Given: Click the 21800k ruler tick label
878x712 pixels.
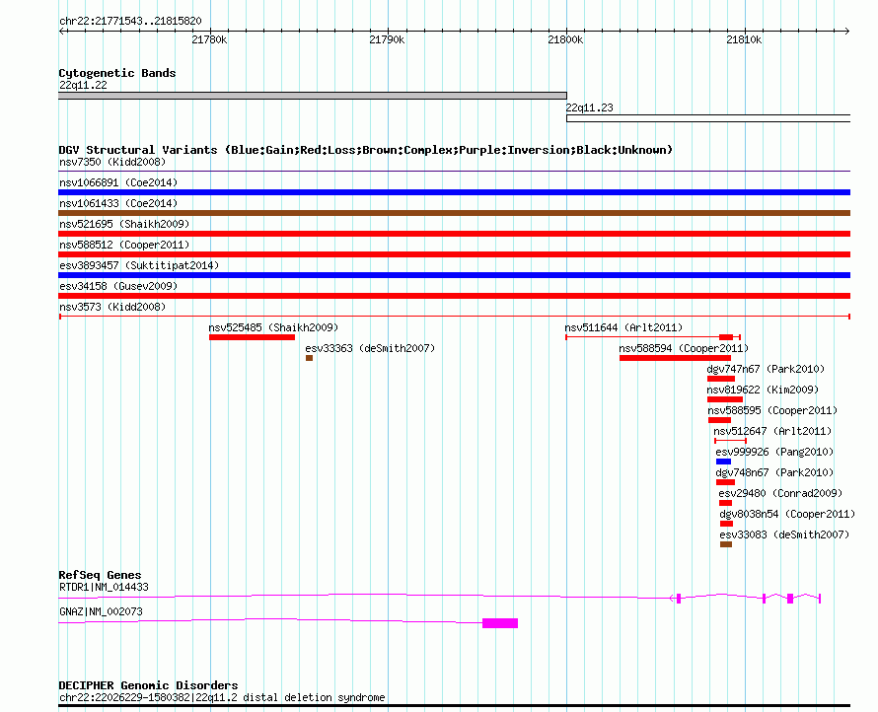Looking at the screenshot, I should (565, 40).
